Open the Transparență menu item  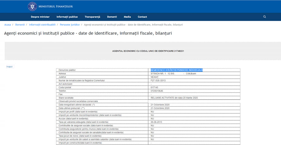(x=92, y=17)
